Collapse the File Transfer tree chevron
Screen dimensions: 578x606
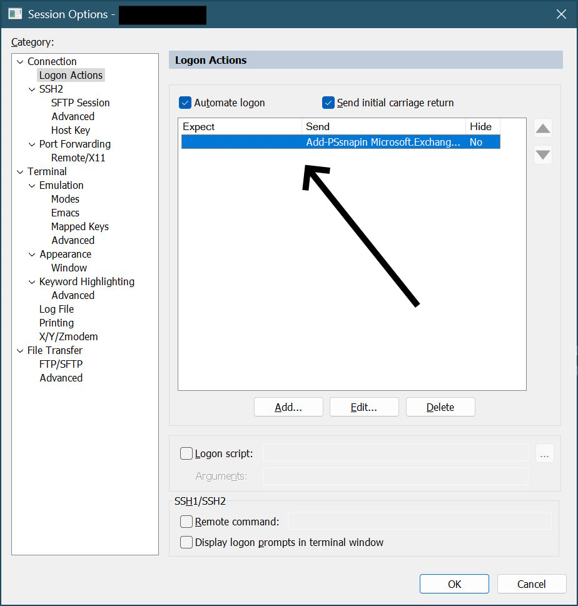19,351
